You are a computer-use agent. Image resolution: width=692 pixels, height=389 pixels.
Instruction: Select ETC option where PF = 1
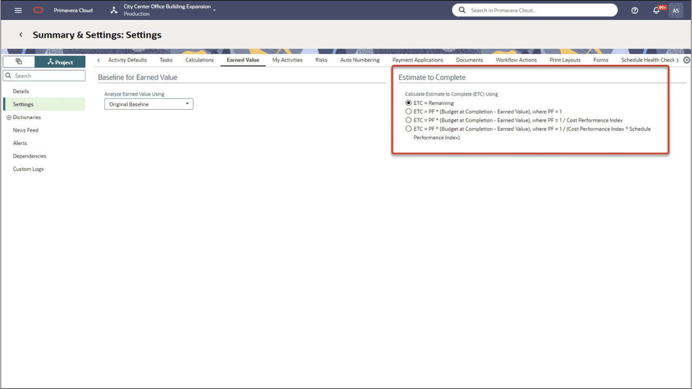coord(409,111)
